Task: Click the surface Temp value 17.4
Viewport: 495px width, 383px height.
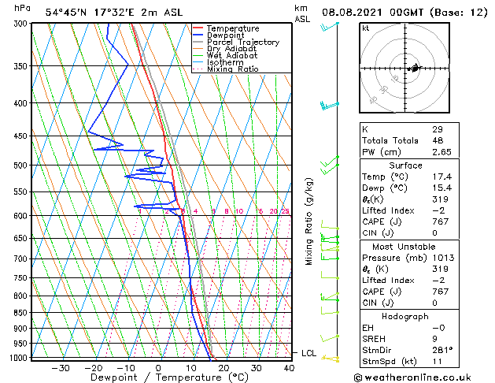Action: pyautogui.click(x=442, y=177)
